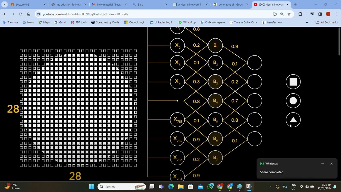The width and height of the screenshot is (341, 192).
Task: Bookmark this page with star icon
Action: pos(289,14)
